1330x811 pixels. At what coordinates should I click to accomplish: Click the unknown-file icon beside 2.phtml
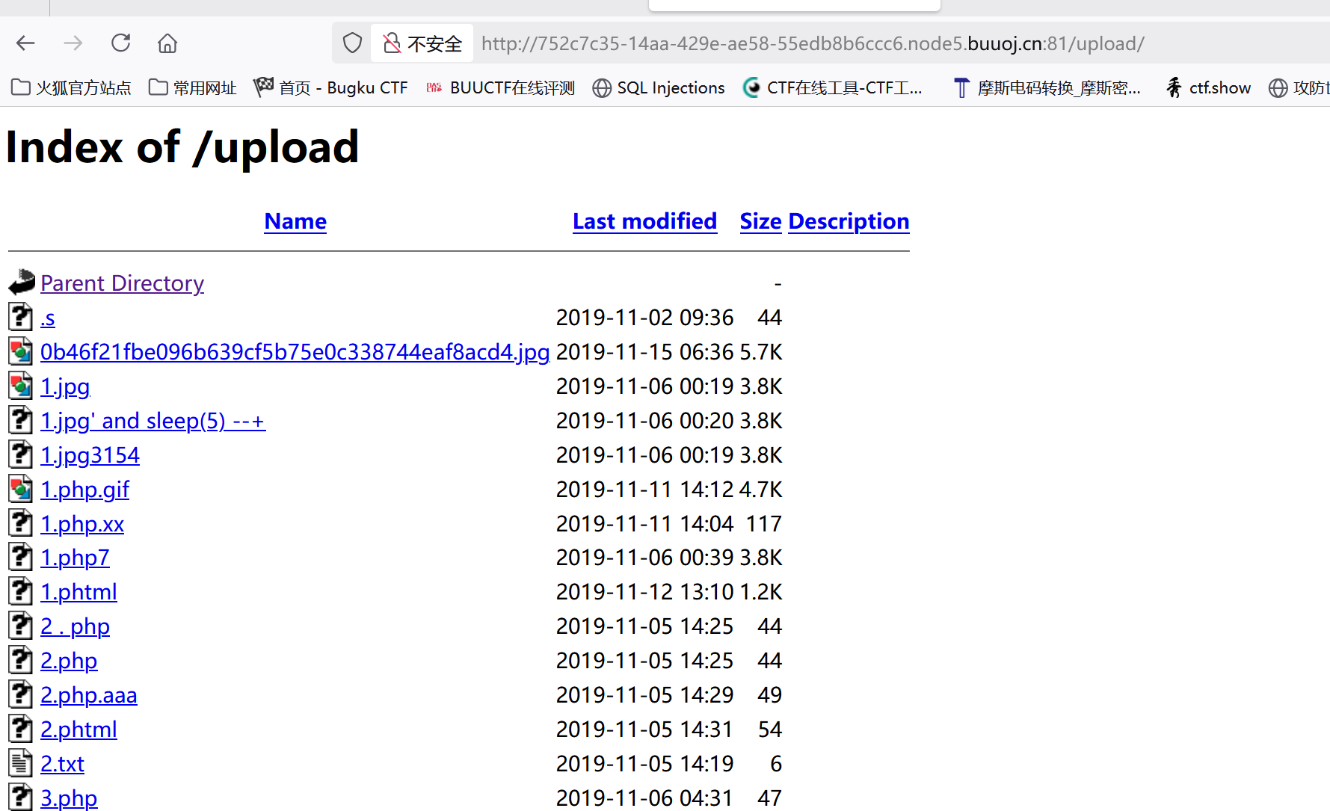tap(21, 729)
